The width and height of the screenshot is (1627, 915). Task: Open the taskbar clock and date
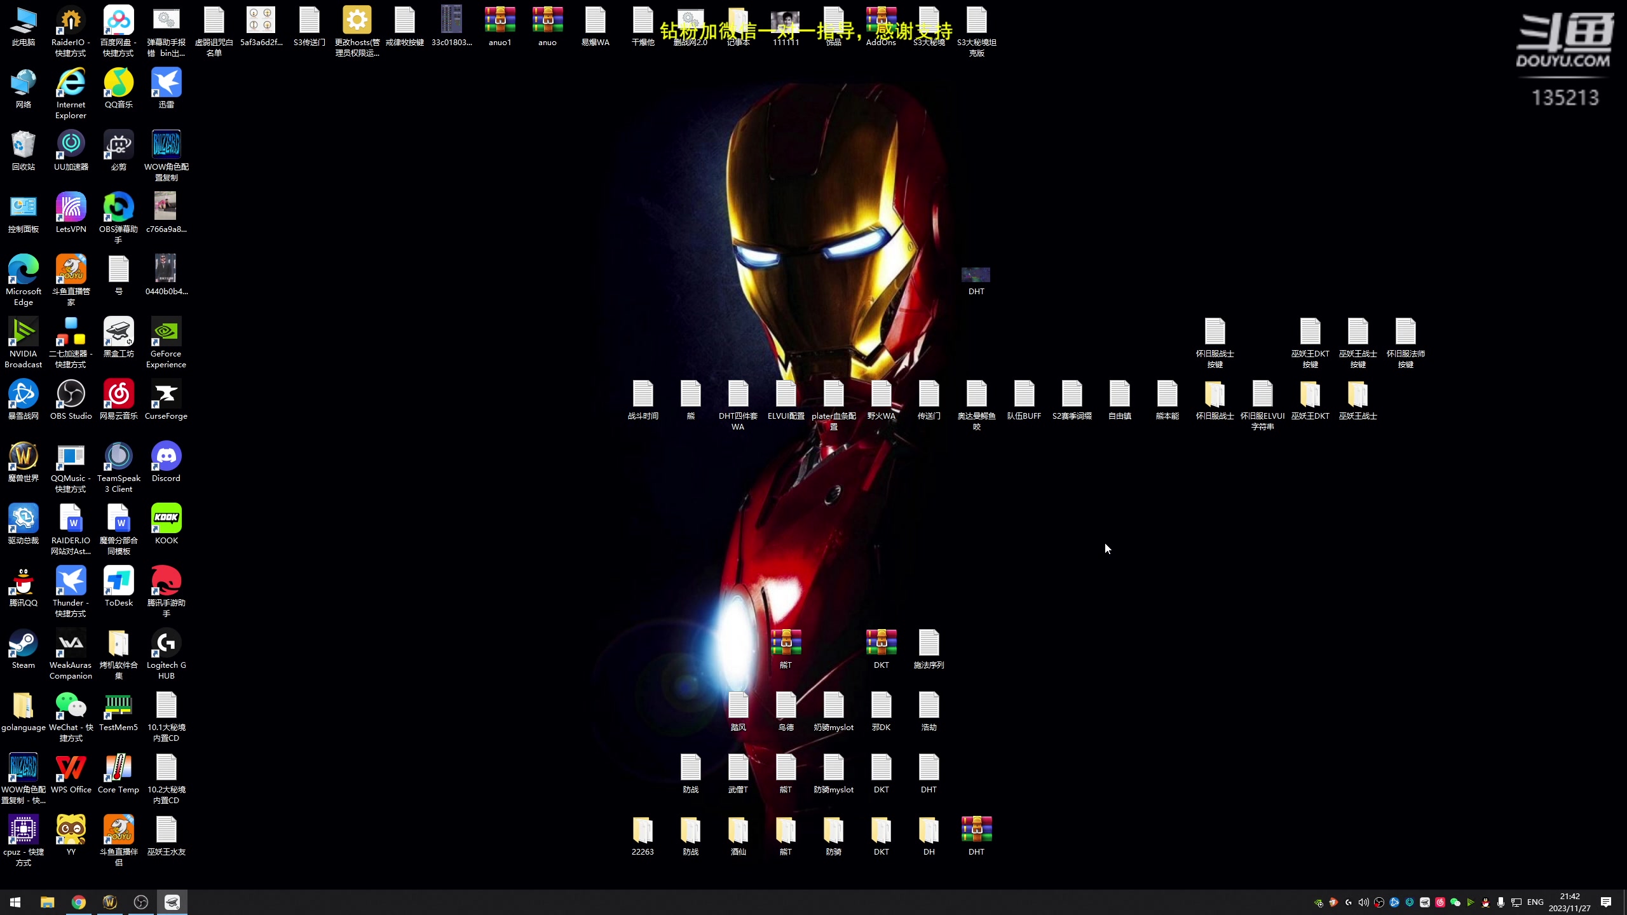1569,902
